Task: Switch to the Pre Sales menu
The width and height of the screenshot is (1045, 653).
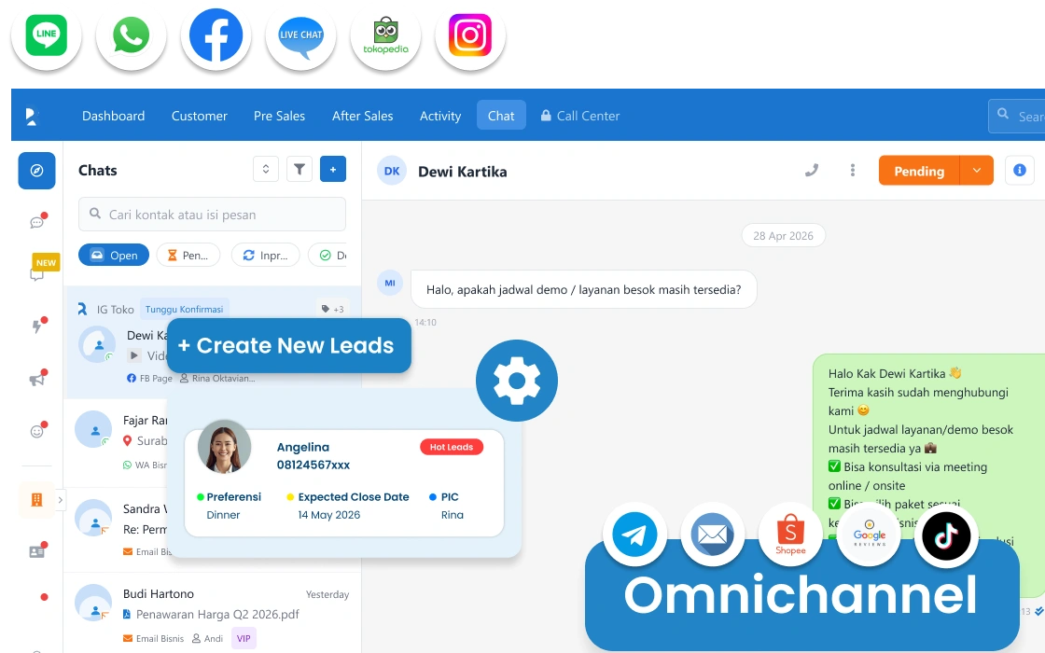Action: click(279, 116)
